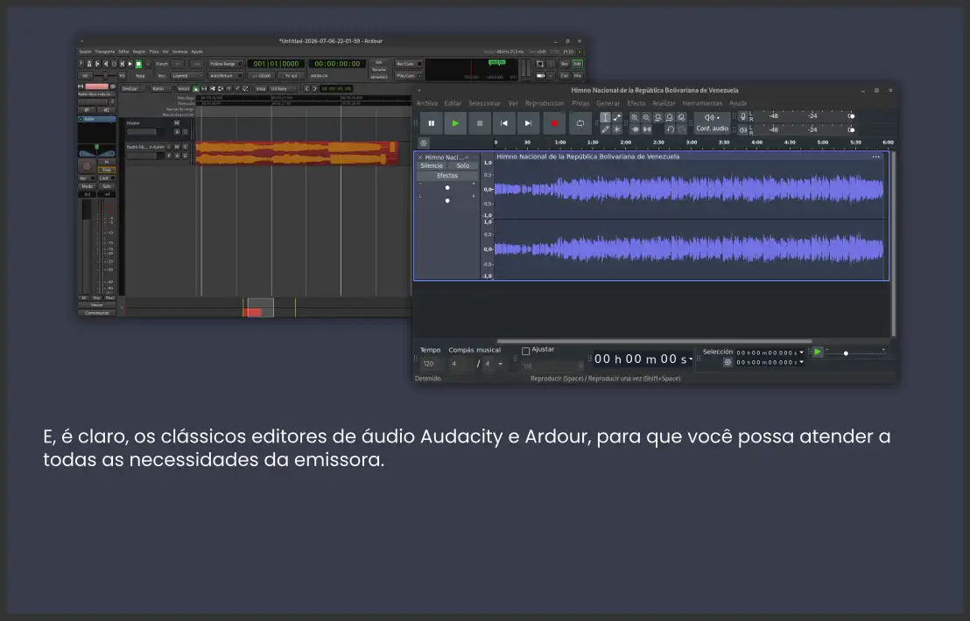Adjust the playback speed slider

[x=855, y=352]
